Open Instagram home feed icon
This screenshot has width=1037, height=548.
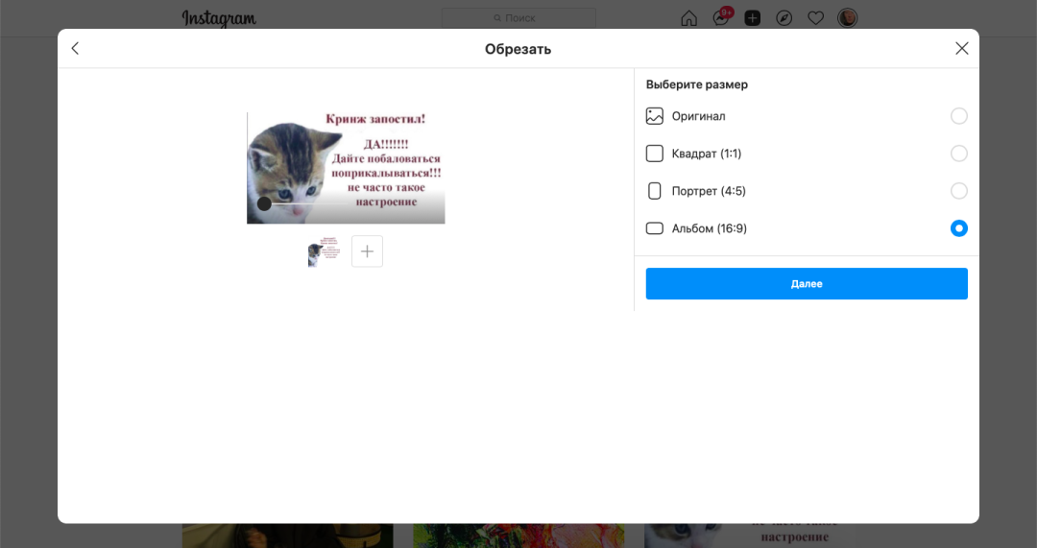click(688, 18)
